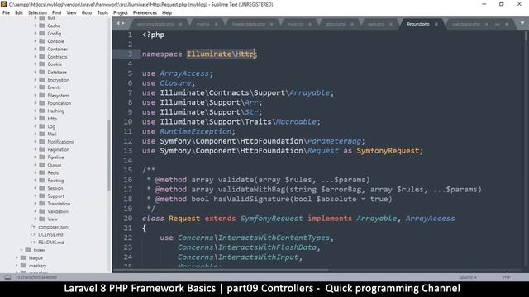Click the Cookie folder icon
Image resolution: width=529 pixels, height=297 pixels.
(42, 64)
